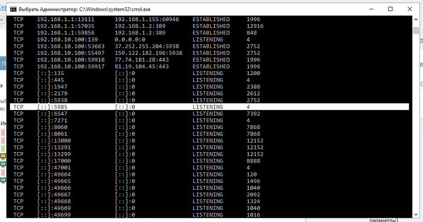Click local address [::]:47001
The height and width of the screenshot is (222, 423).
pyautogui.click(x=54, y=168)
